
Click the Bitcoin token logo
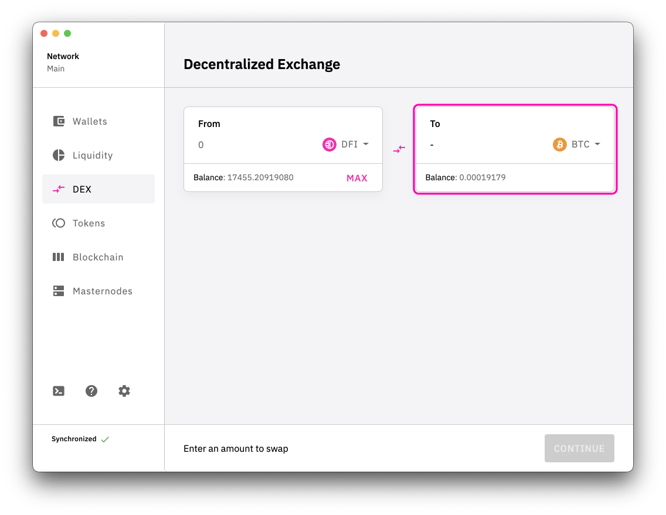point(560,145)
